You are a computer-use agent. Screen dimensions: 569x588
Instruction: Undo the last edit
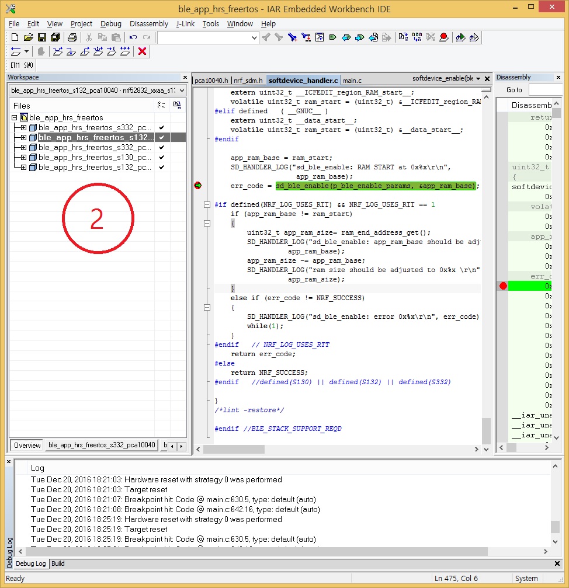(x=133, y=37)
